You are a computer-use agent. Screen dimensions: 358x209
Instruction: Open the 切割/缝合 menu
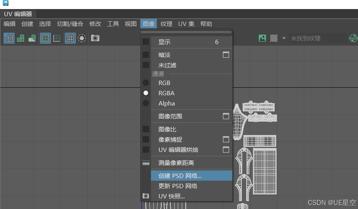click(x=70, y=24)
